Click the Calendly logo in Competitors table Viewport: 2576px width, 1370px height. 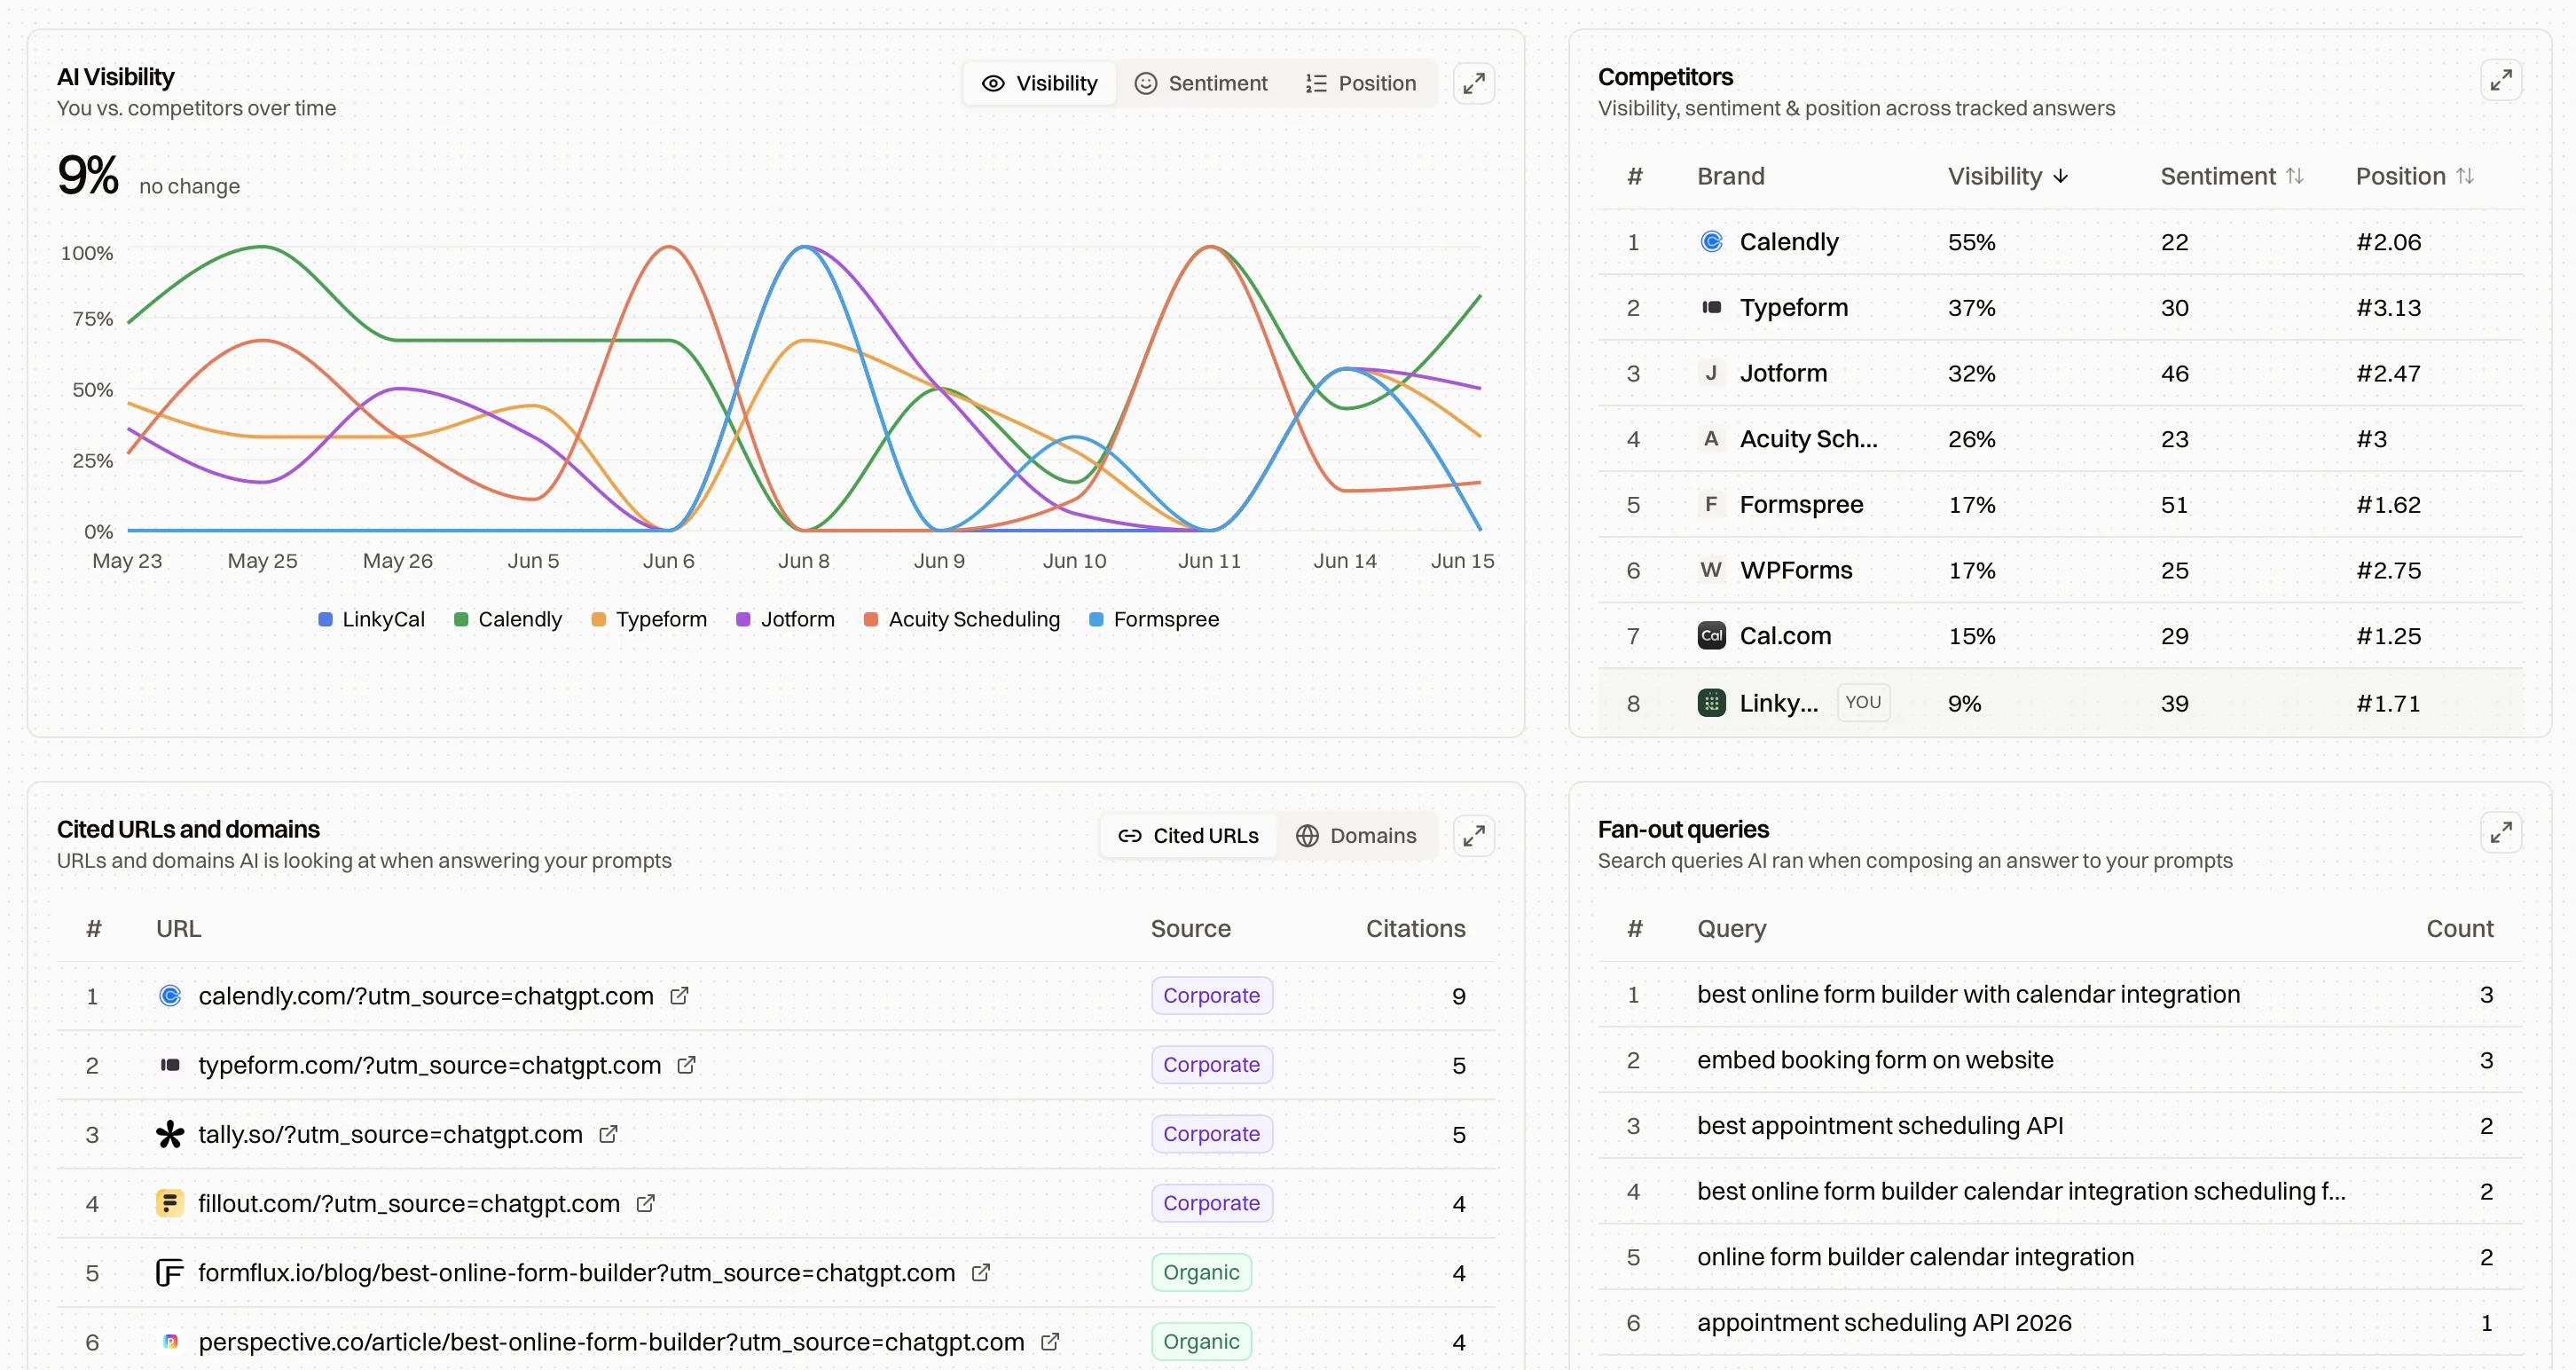click(1711, 242)
